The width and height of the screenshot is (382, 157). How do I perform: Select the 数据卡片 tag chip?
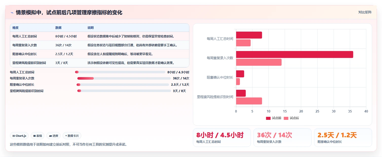[x=72, y=136]
